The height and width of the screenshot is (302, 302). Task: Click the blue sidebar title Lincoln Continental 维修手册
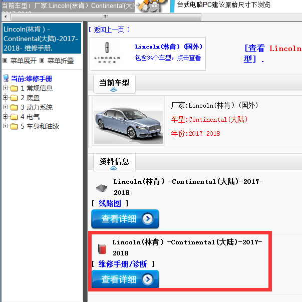[42, 39]
